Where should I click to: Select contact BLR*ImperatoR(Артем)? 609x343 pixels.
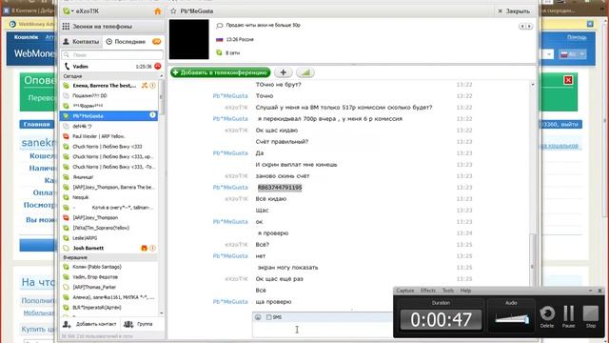[108, 308]
